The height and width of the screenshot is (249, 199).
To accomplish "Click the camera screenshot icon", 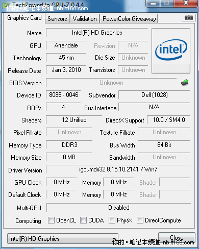I will pyautogui.click(x=189, y=17).
